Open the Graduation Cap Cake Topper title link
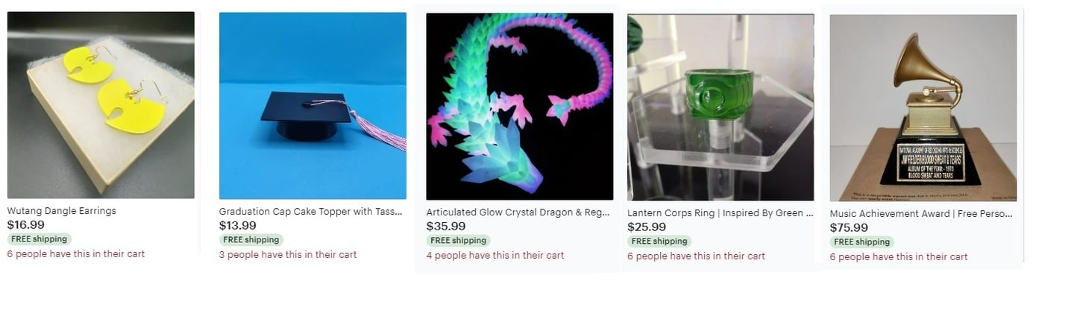 (x=311, y=212)
